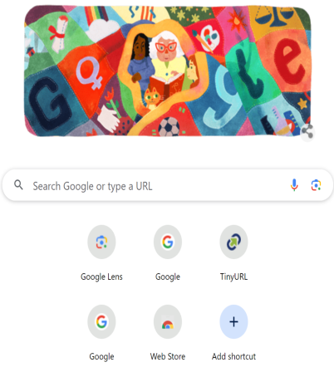Click the Web Store shortcut label
Viewport: 334px width, 372px height.
[x=168, y=356]
